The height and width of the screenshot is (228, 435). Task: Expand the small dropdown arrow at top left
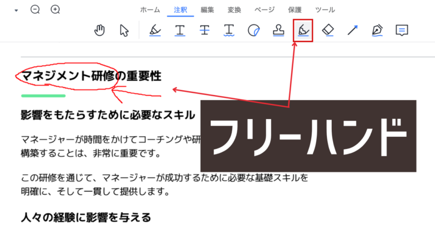(16, 10)
